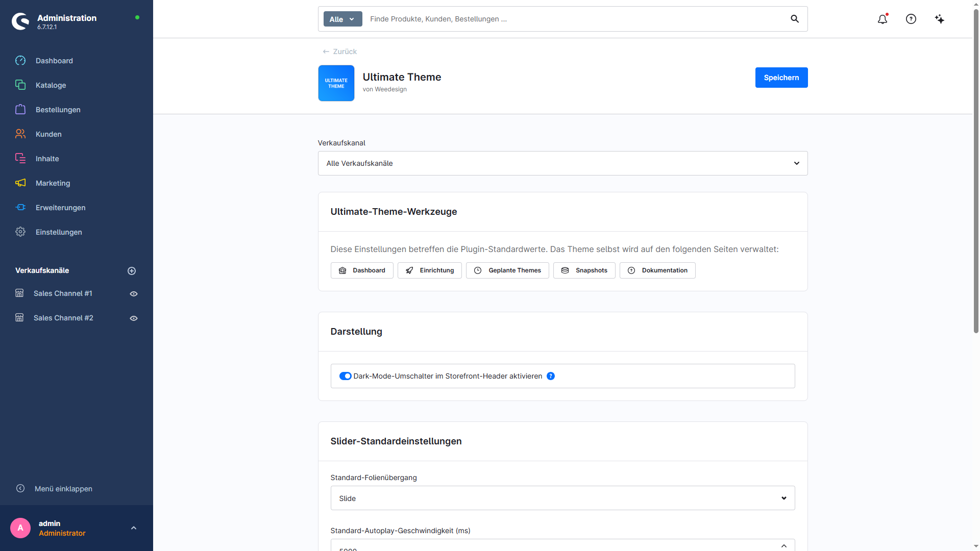
Task: Open the Alle search filter dropdown
Action: pyautogui.click(x=343, y=19)
